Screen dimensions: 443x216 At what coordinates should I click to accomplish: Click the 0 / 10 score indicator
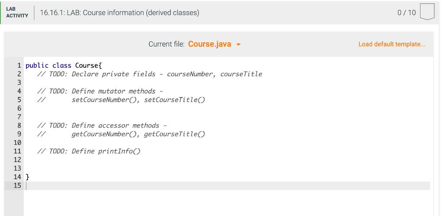(x=407, y=13)
